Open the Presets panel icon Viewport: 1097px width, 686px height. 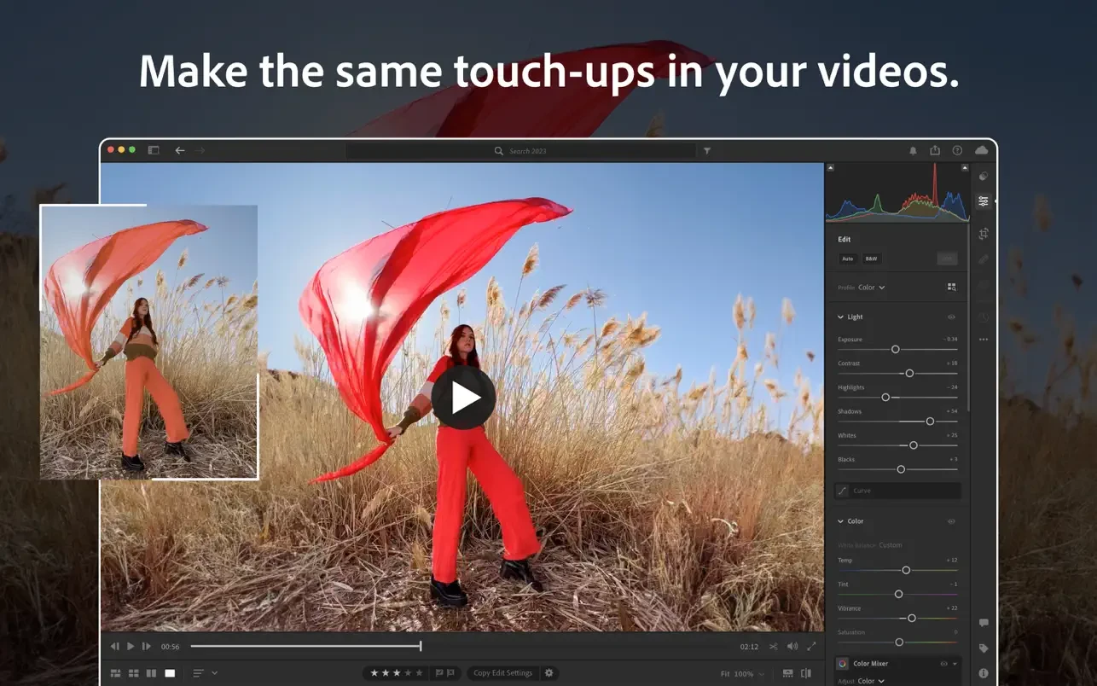(984, 177)
